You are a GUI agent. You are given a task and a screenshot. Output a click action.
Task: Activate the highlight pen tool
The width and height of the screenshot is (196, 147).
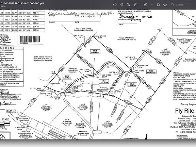coord(145,5)
